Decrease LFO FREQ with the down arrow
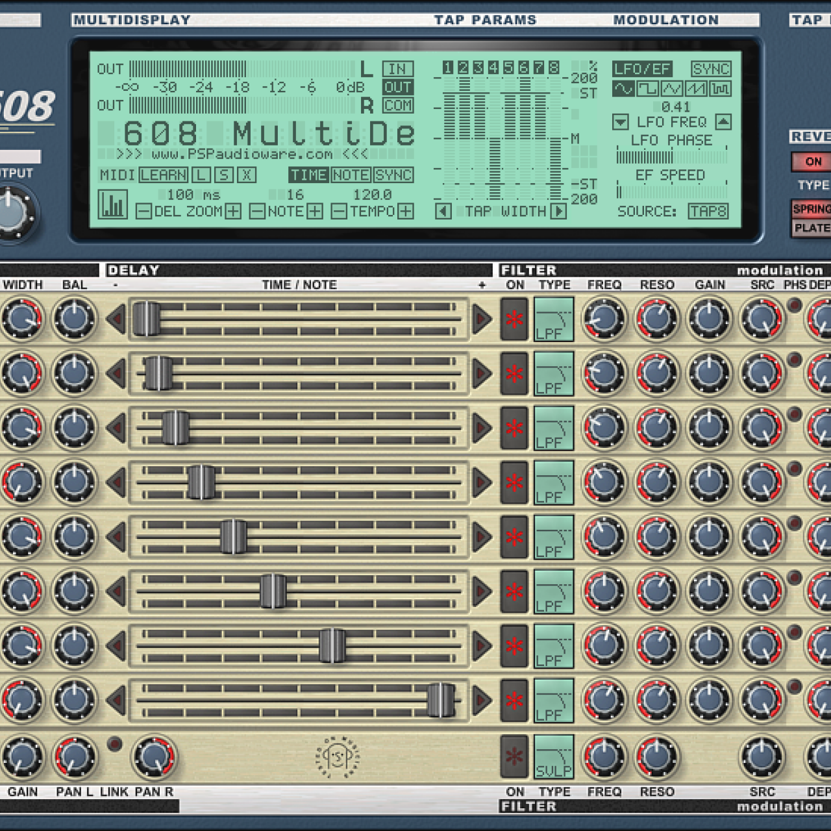The height and width of the screenshot is (831, 831). tap(620, 122)
